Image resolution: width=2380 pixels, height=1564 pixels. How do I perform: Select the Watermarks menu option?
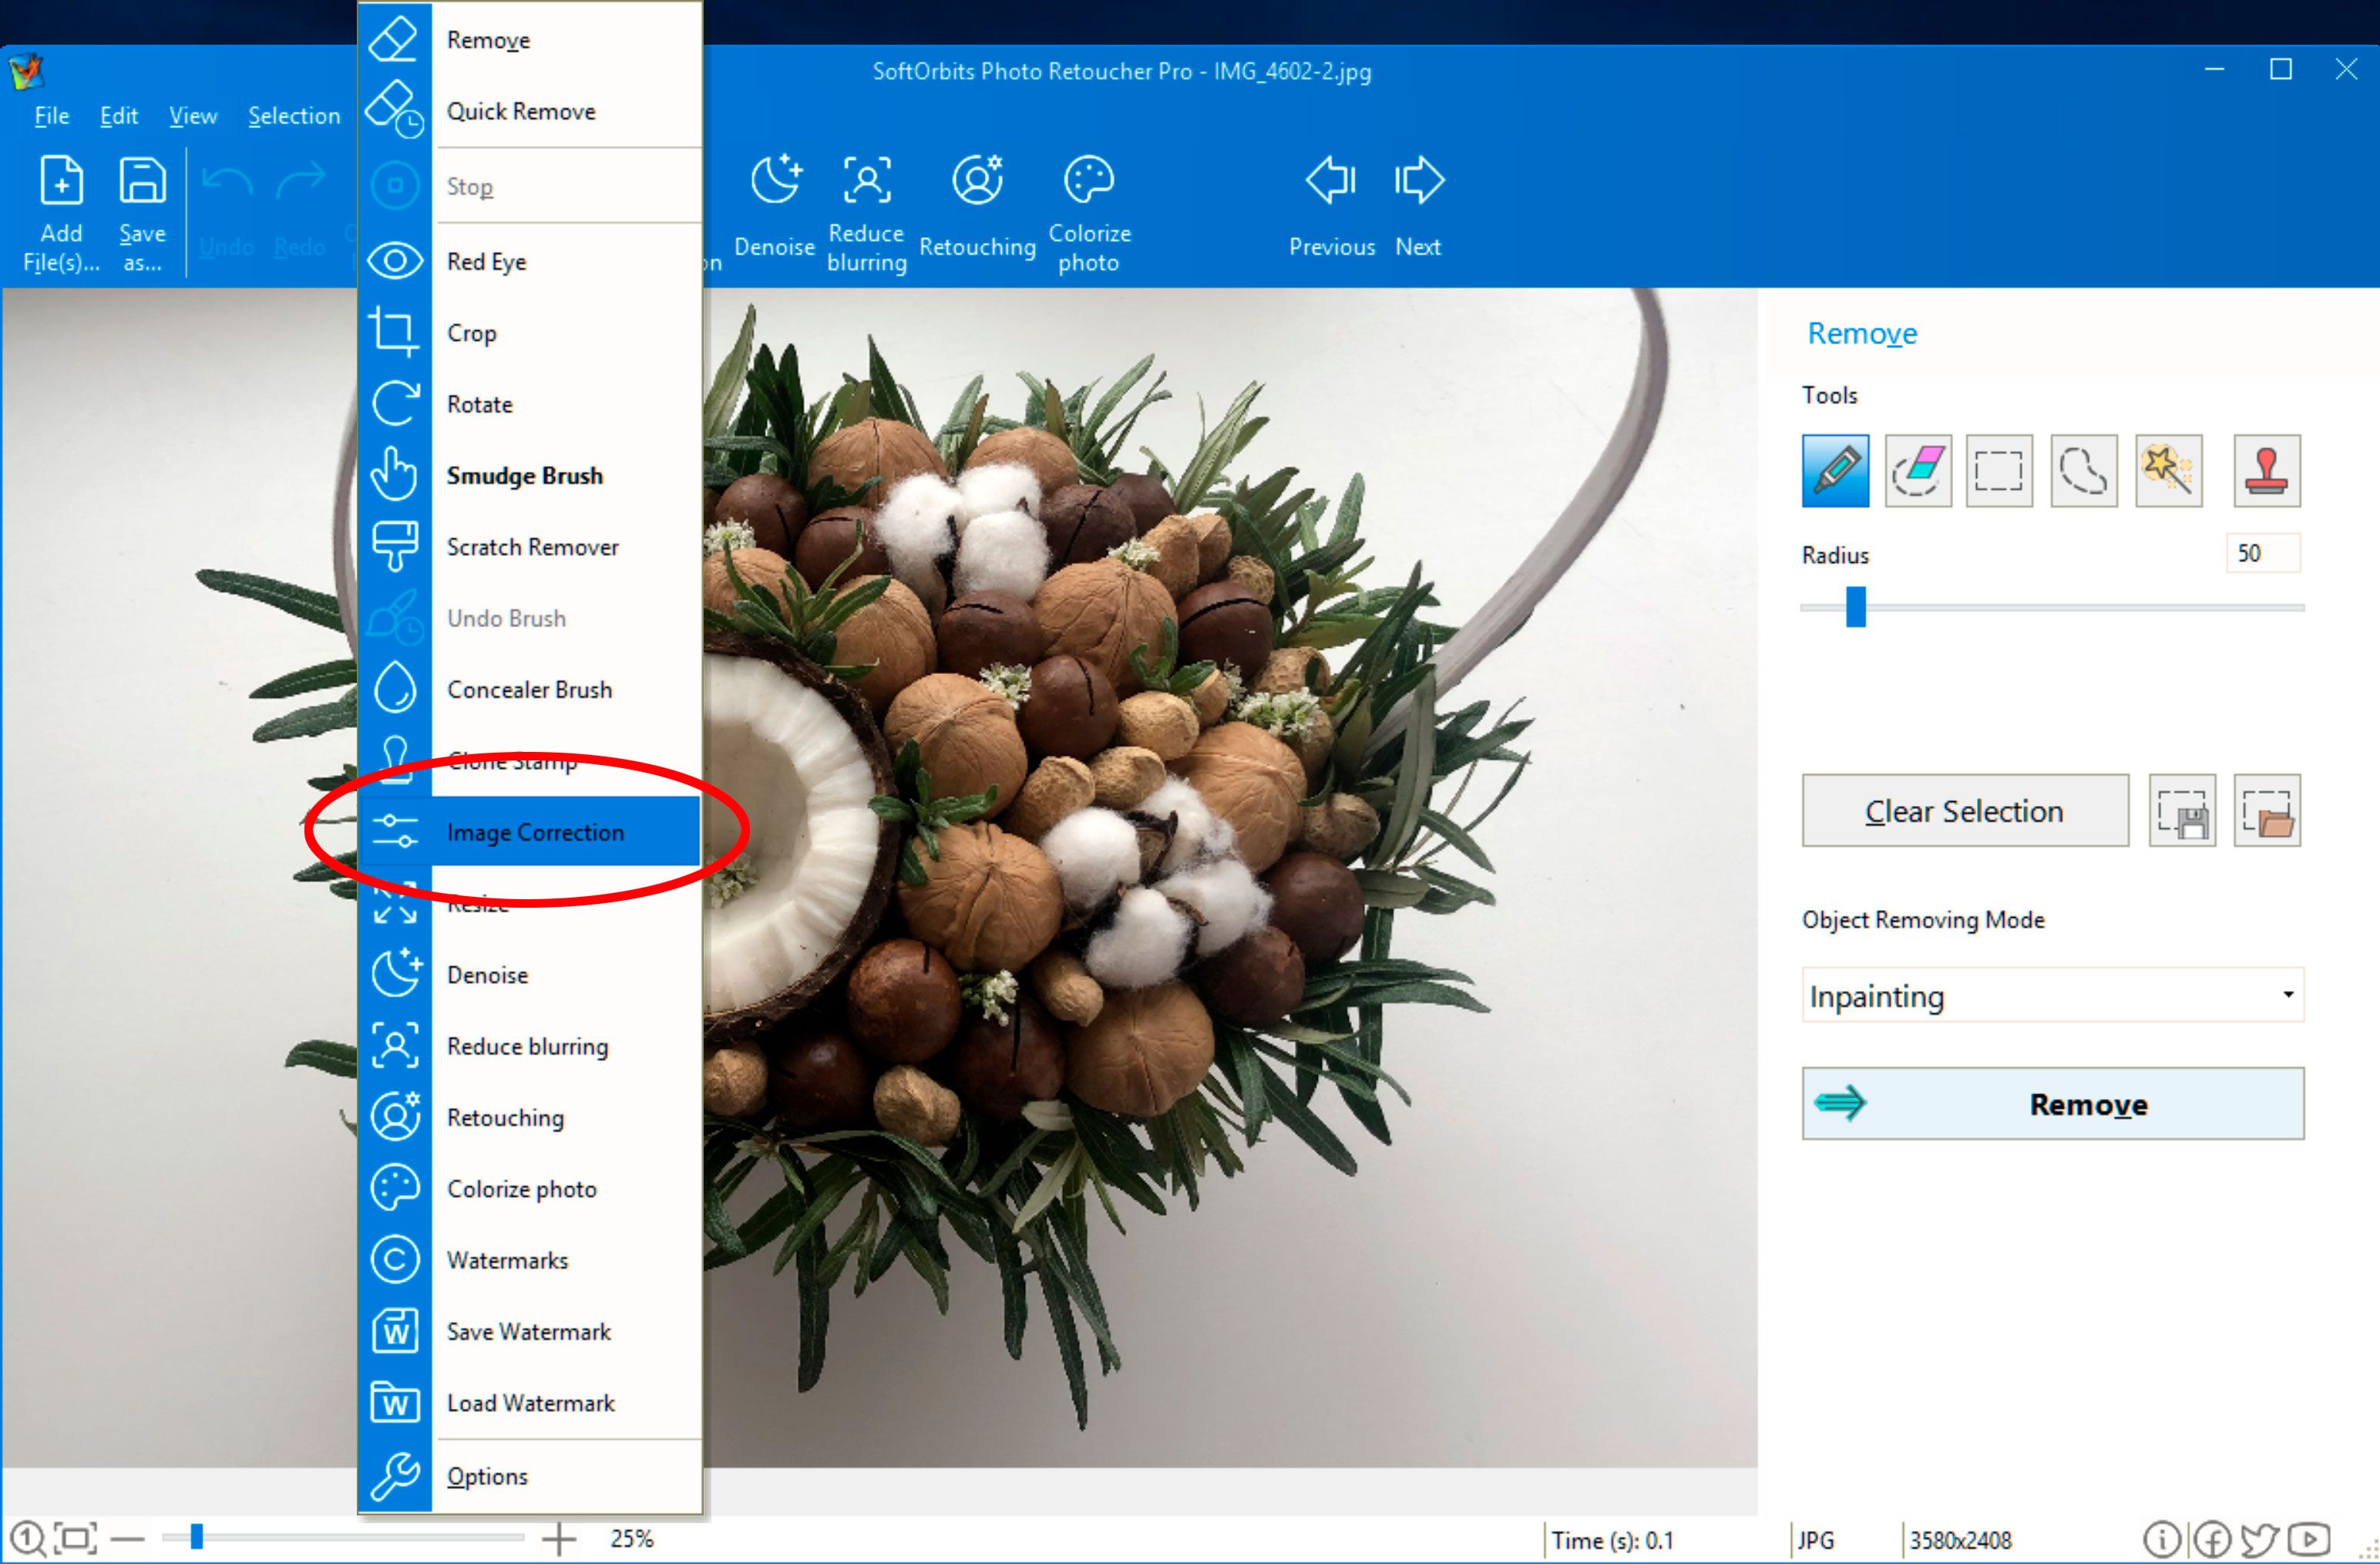point(506,1259)
